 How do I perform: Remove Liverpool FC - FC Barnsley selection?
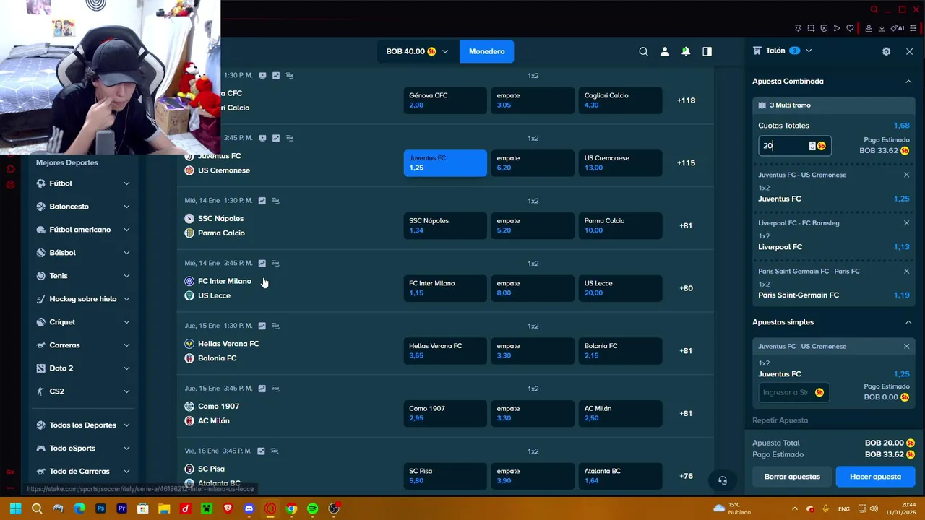point(906,223)
